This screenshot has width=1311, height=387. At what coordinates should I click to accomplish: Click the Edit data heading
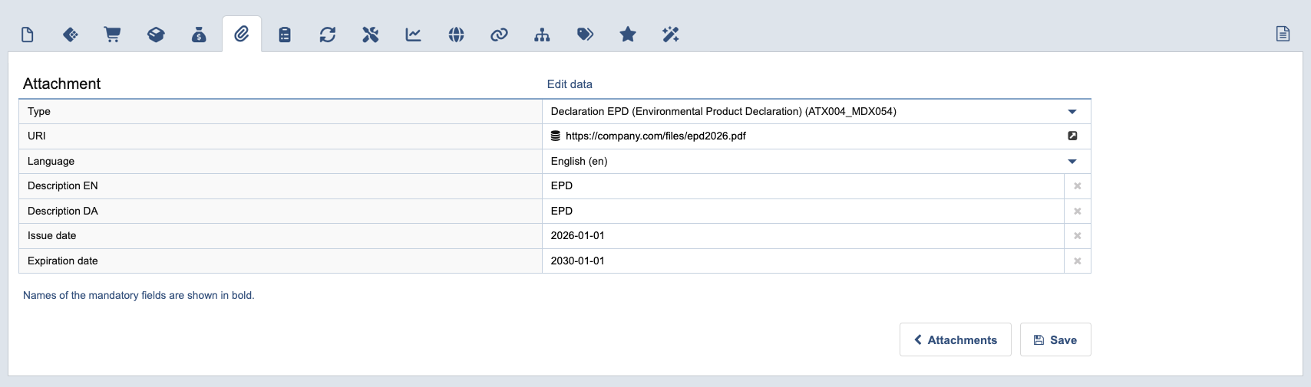pos(570,84)
